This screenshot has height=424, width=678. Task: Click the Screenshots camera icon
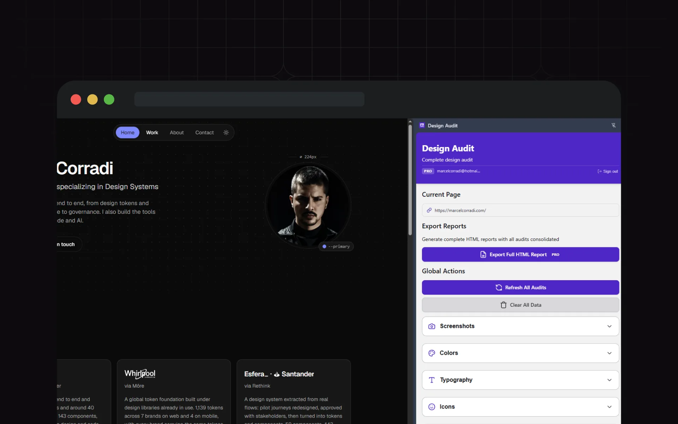point(432,326)
